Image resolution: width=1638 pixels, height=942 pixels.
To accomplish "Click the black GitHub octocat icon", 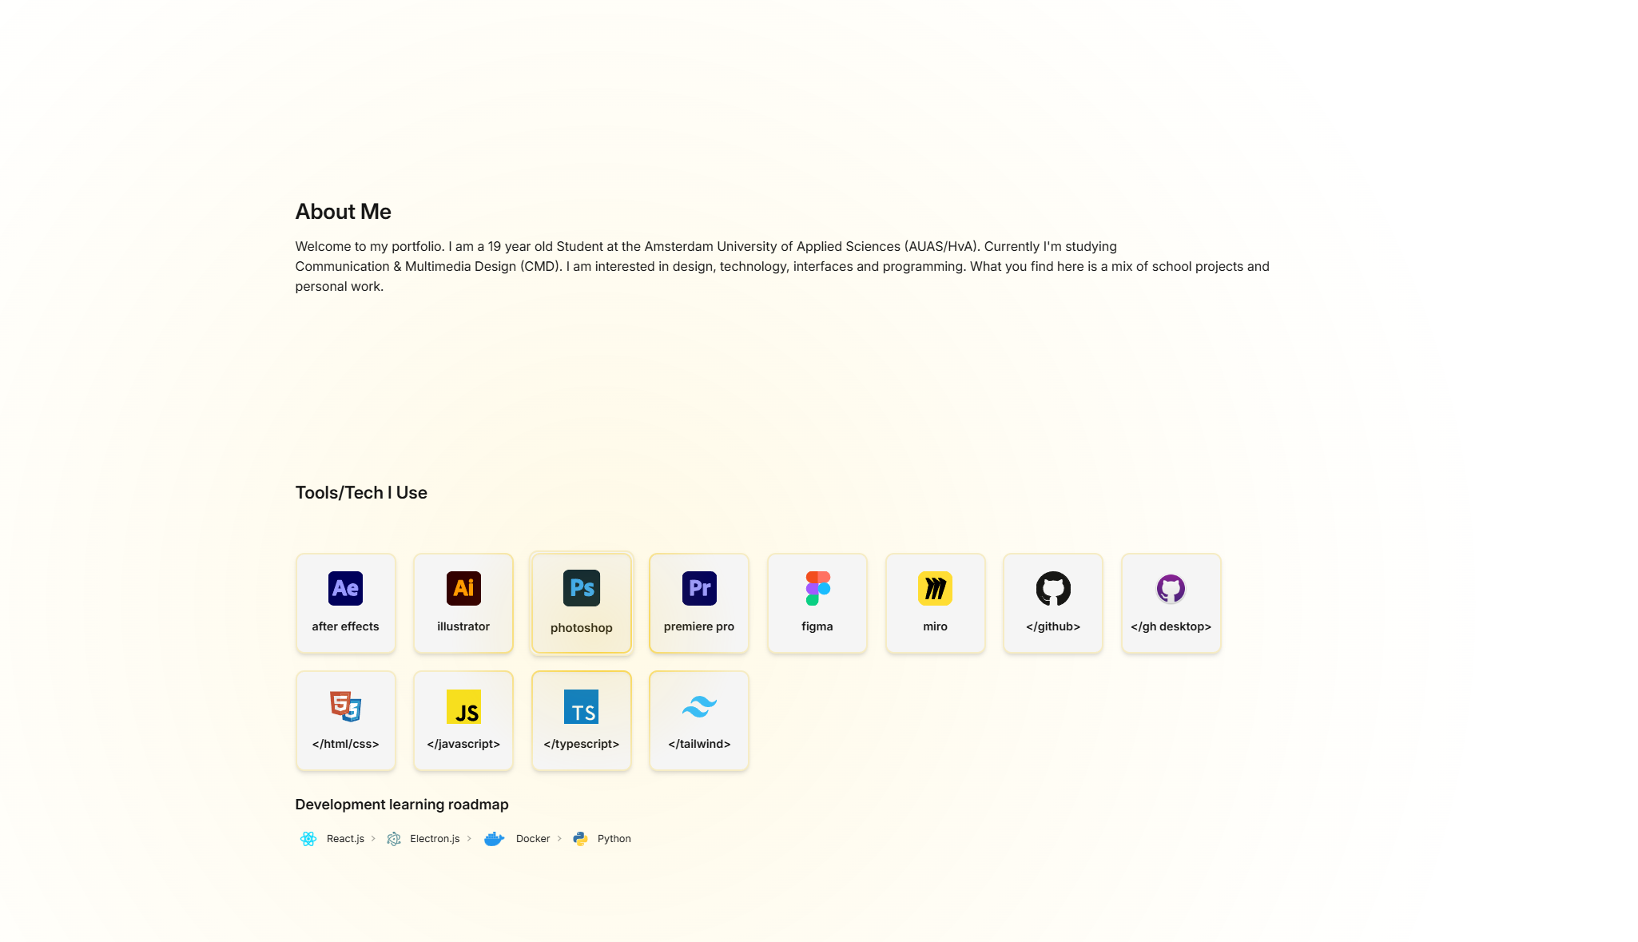I will point(1053,589).
